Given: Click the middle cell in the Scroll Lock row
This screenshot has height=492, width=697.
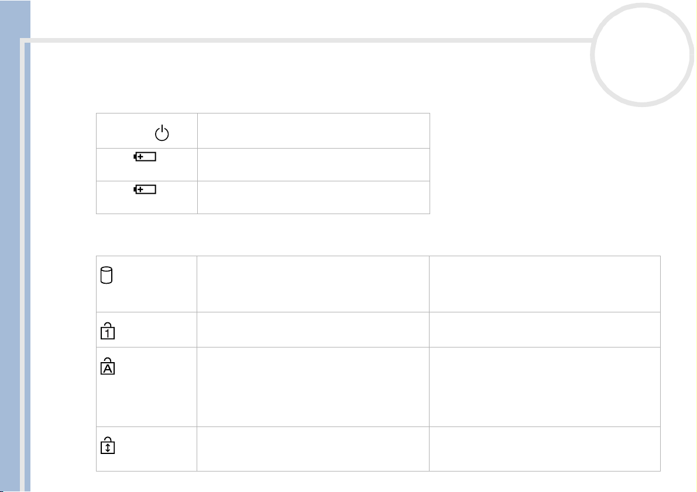Looking at the screenshot, I should [x=313, y=449].
